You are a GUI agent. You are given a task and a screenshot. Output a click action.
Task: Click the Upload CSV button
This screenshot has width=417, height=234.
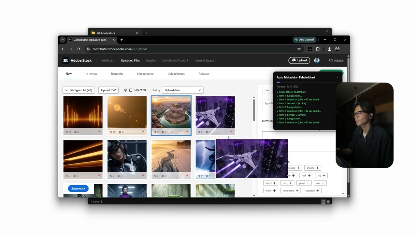[108, 90]
